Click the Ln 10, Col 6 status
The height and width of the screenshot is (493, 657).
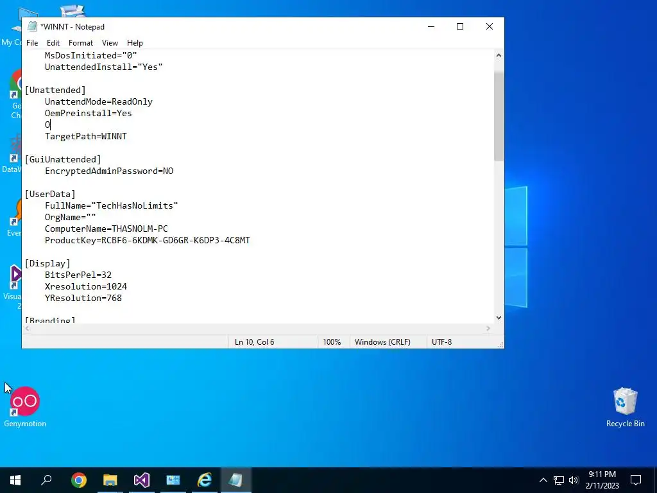[x=254, y=342]
